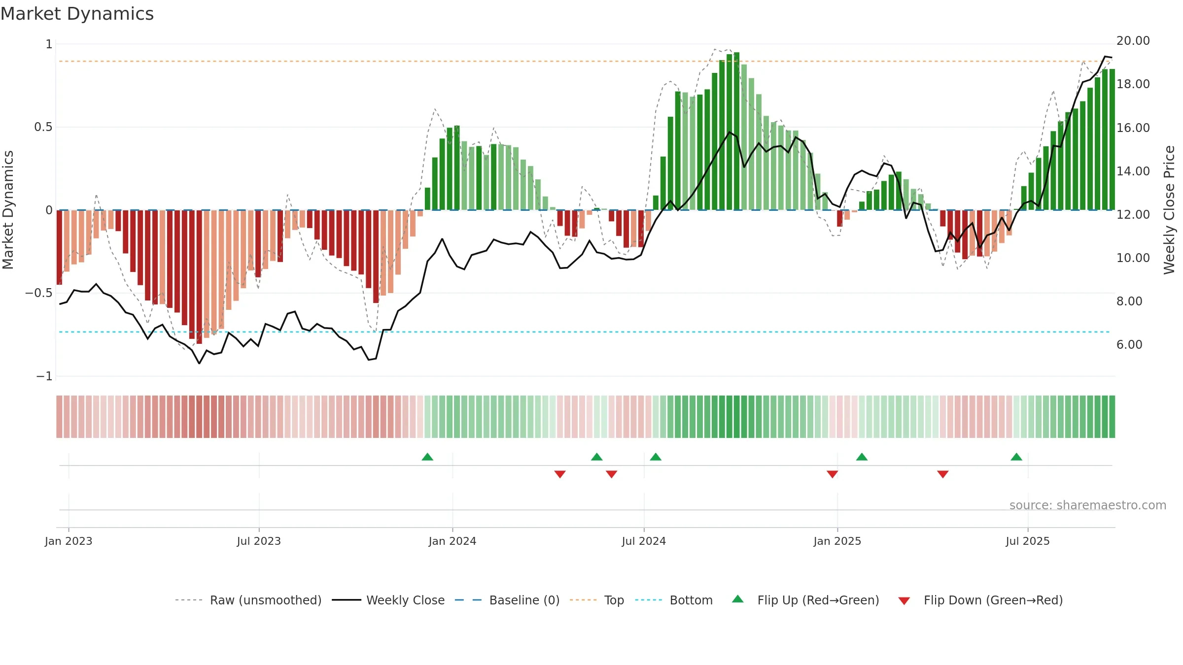Viewport: 1183px width, 665px height.
Task: Click the Flip Down (Green→Red) legend entry
Action: click(980, 600)
